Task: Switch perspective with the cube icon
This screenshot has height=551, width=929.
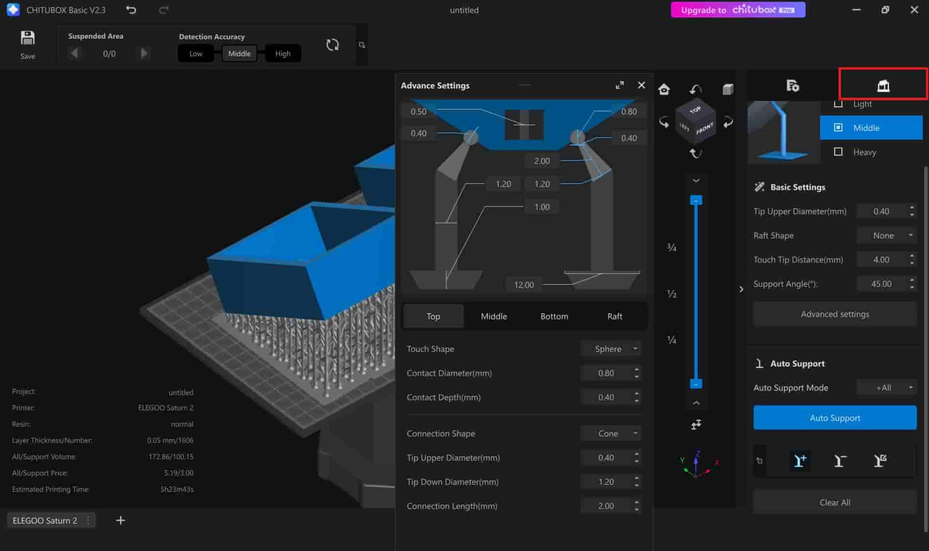Action: coord(728,89)
